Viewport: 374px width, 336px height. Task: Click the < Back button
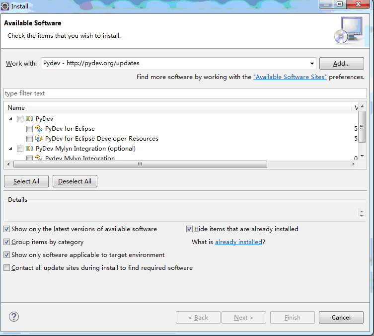[x=198, y=318]
